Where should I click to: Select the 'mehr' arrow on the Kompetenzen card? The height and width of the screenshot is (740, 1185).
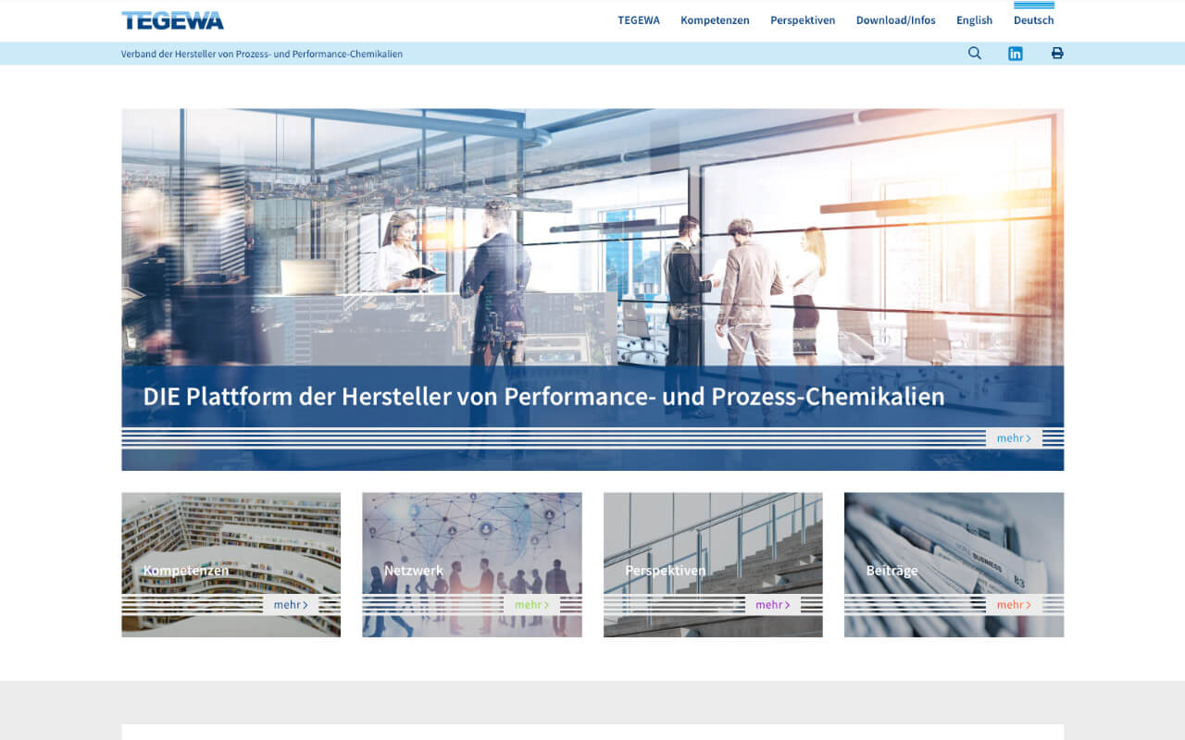[x=292, y=603]
